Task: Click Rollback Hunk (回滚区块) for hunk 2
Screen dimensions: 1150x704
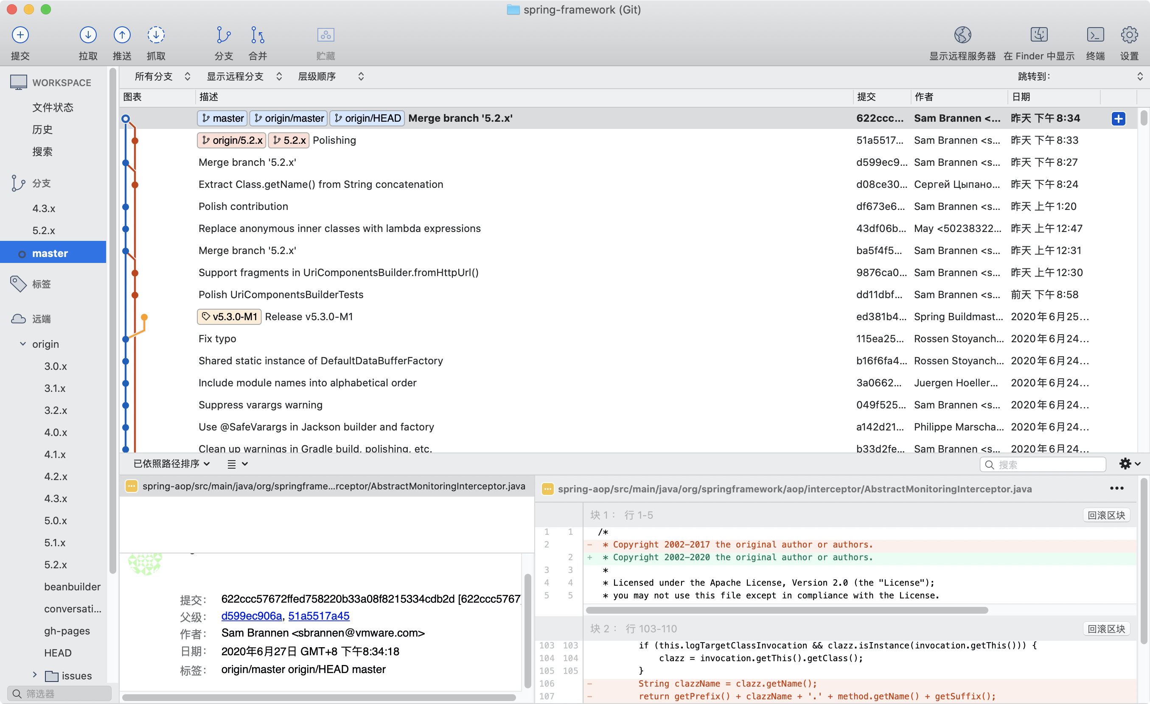Action: tap(1106, 629)
